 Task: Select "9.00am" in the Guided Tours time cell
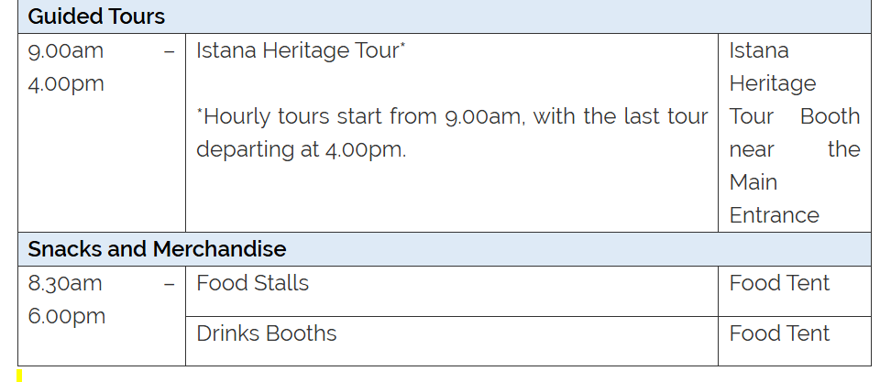[66, 50]
